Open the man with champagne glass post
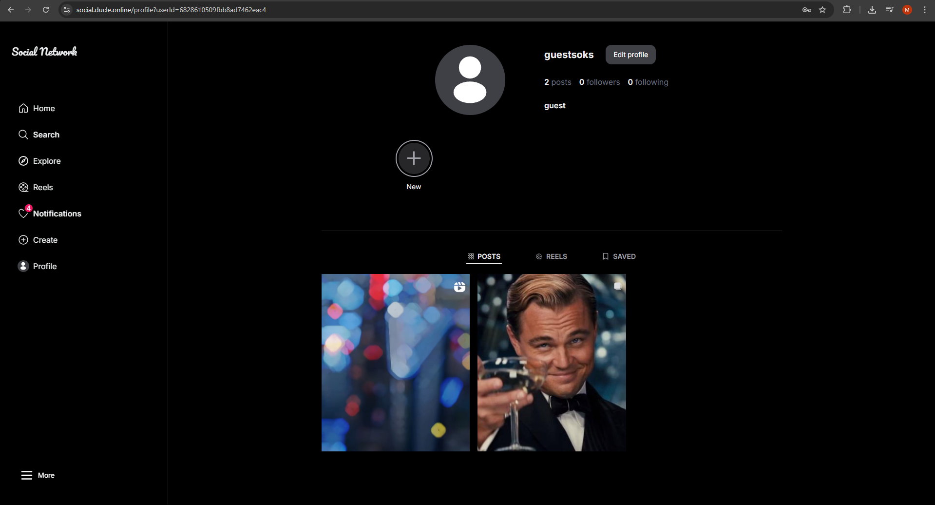 pyautogui.click(x=552, y=363)
